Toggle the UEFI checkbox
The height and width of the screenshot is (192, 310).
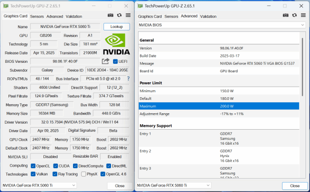coord(115,61)
